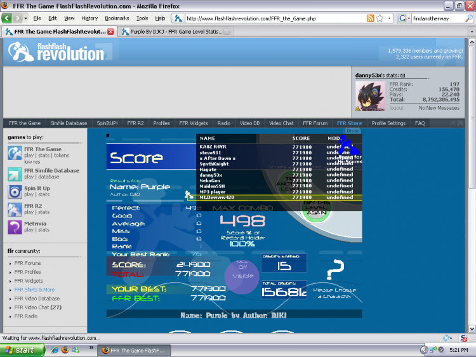Open FFR Store nav item
Image resolution: width=476 pixels, height=357 pixels.
tap(350, 123)
